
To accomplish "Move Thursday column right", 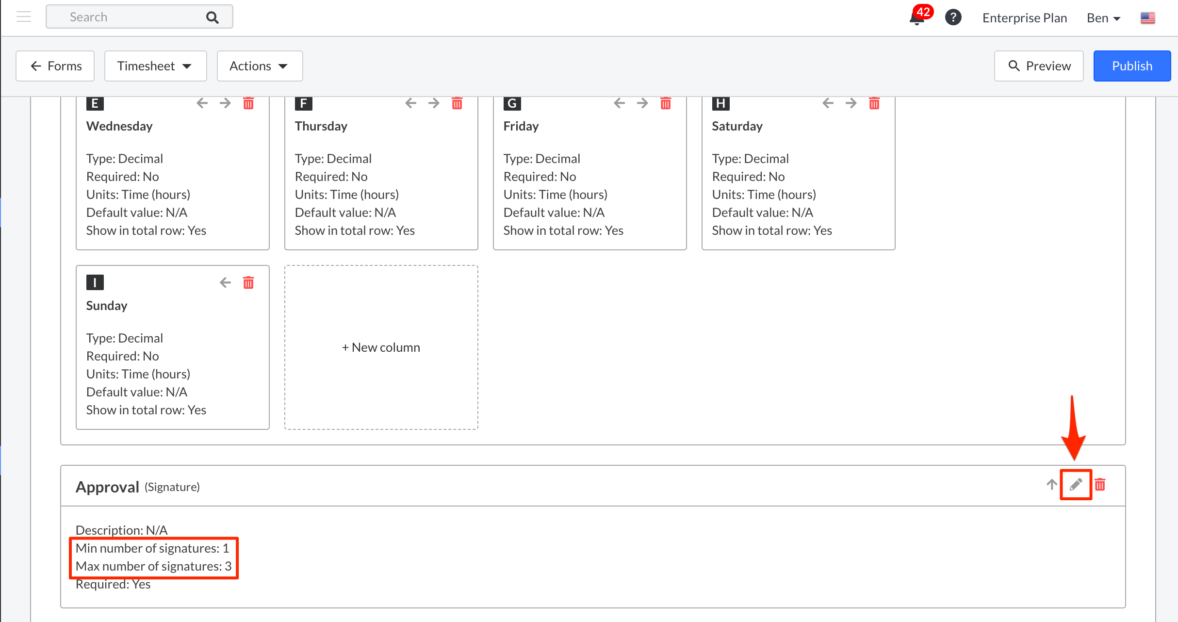I will (x=434, y=103).
